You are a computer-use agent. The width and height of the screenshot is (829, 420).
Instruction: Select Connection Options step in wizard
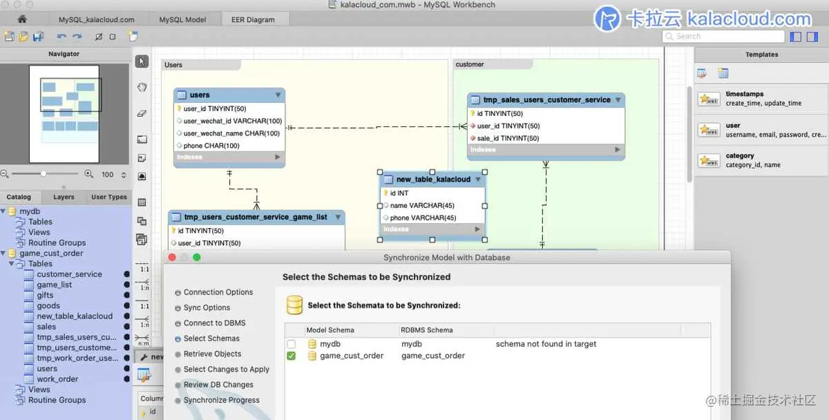[218, 292]
